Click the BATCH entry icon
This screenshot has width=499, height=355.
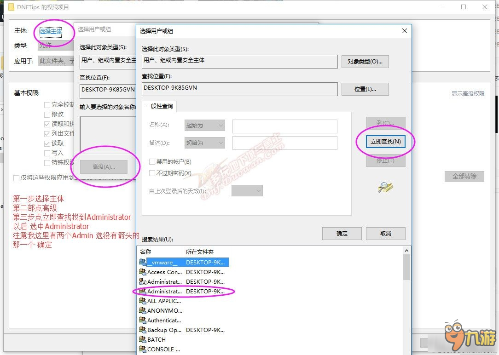[143, 339]
